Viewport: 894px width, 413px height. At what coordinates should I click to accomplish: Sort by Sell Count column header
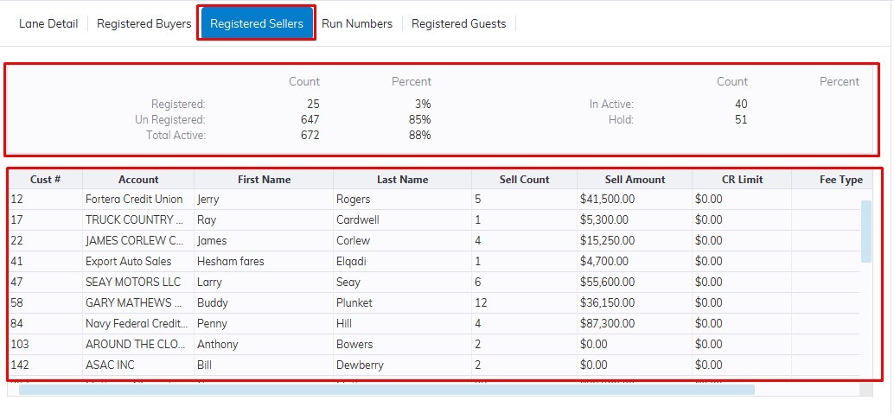tap(524, 180)
